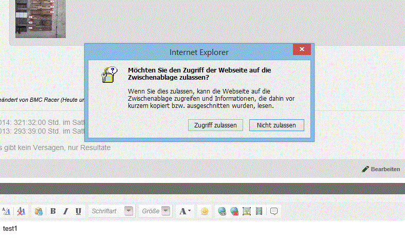This screenshot has width=405, height=238.
Task: Close the Internet Explorer dialog
Action: (302, 49)
